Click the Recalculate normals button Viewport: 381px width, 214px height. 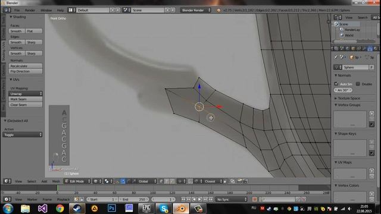[26, 66]
